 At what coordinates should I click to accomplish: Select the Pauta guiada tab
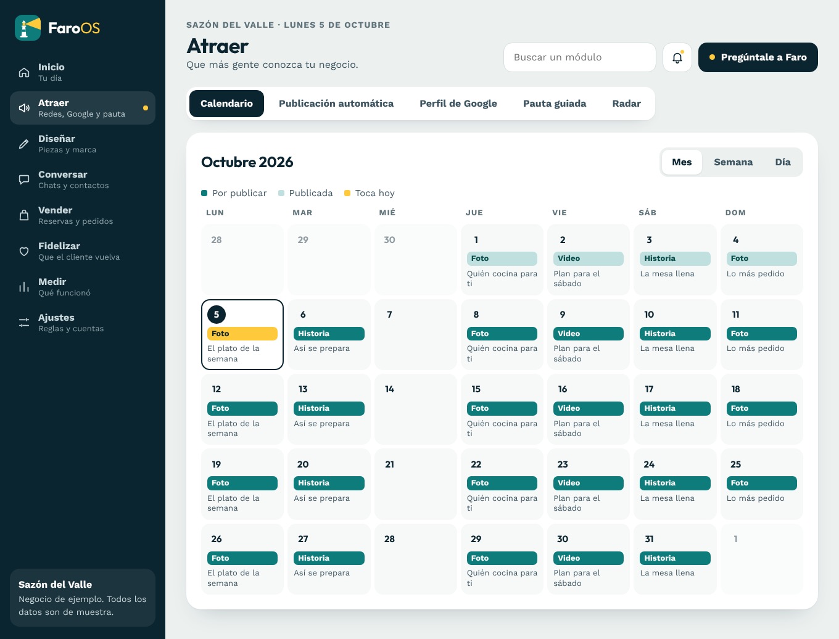coord(555,104)
